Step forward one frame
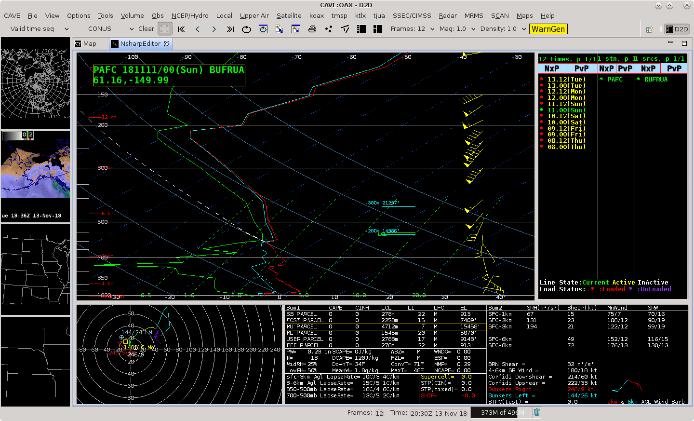 (x=214, y=29)
